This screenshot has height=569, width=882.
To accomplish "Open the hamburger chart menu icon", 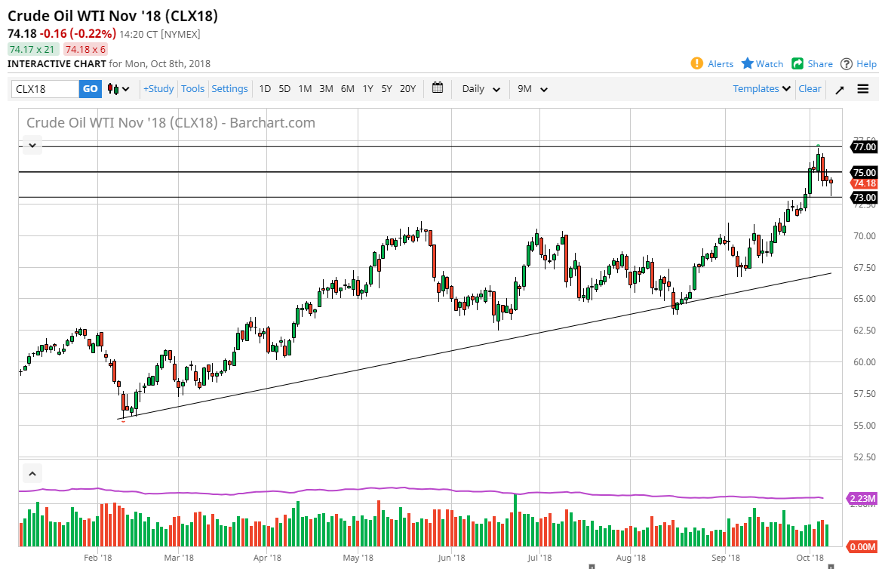I will click(x=862, y=88).
